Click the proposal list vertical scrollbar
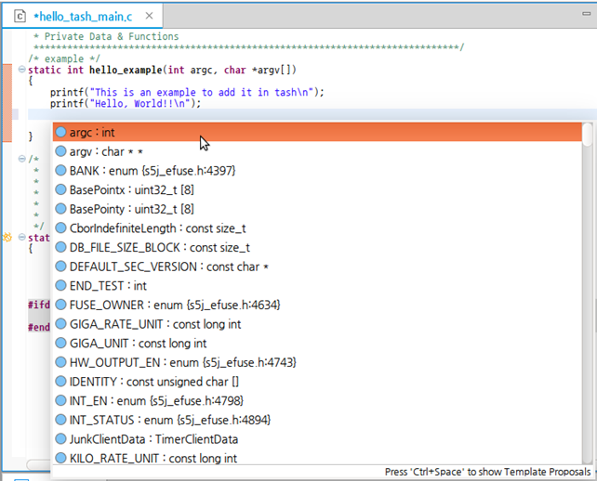Image resolution: width=597 pixels, height=481 pixels. [587, 279]
